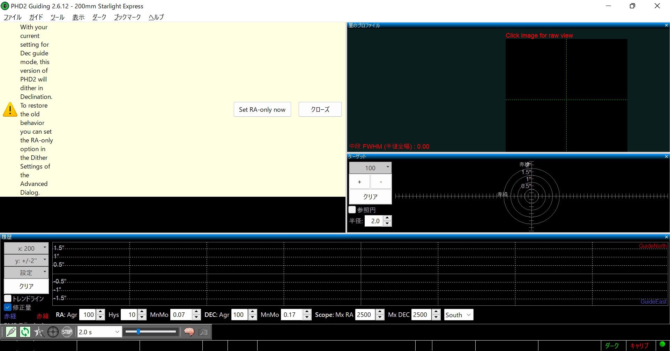Enable the トレンドライン checkbox

pyautogui.click(x=8, y=299)
